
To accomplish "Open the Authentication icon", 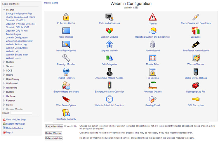I will click(152, 44).
